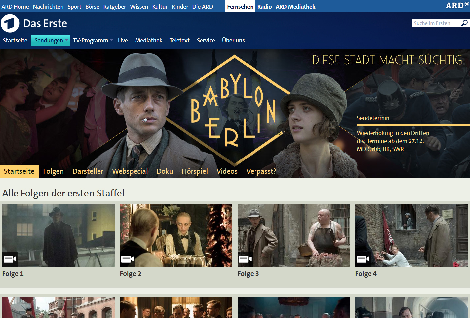Screen dimensions: 470x318
Task: Go to Sport section
Action: pyautogui.click(x=74, y=7)
